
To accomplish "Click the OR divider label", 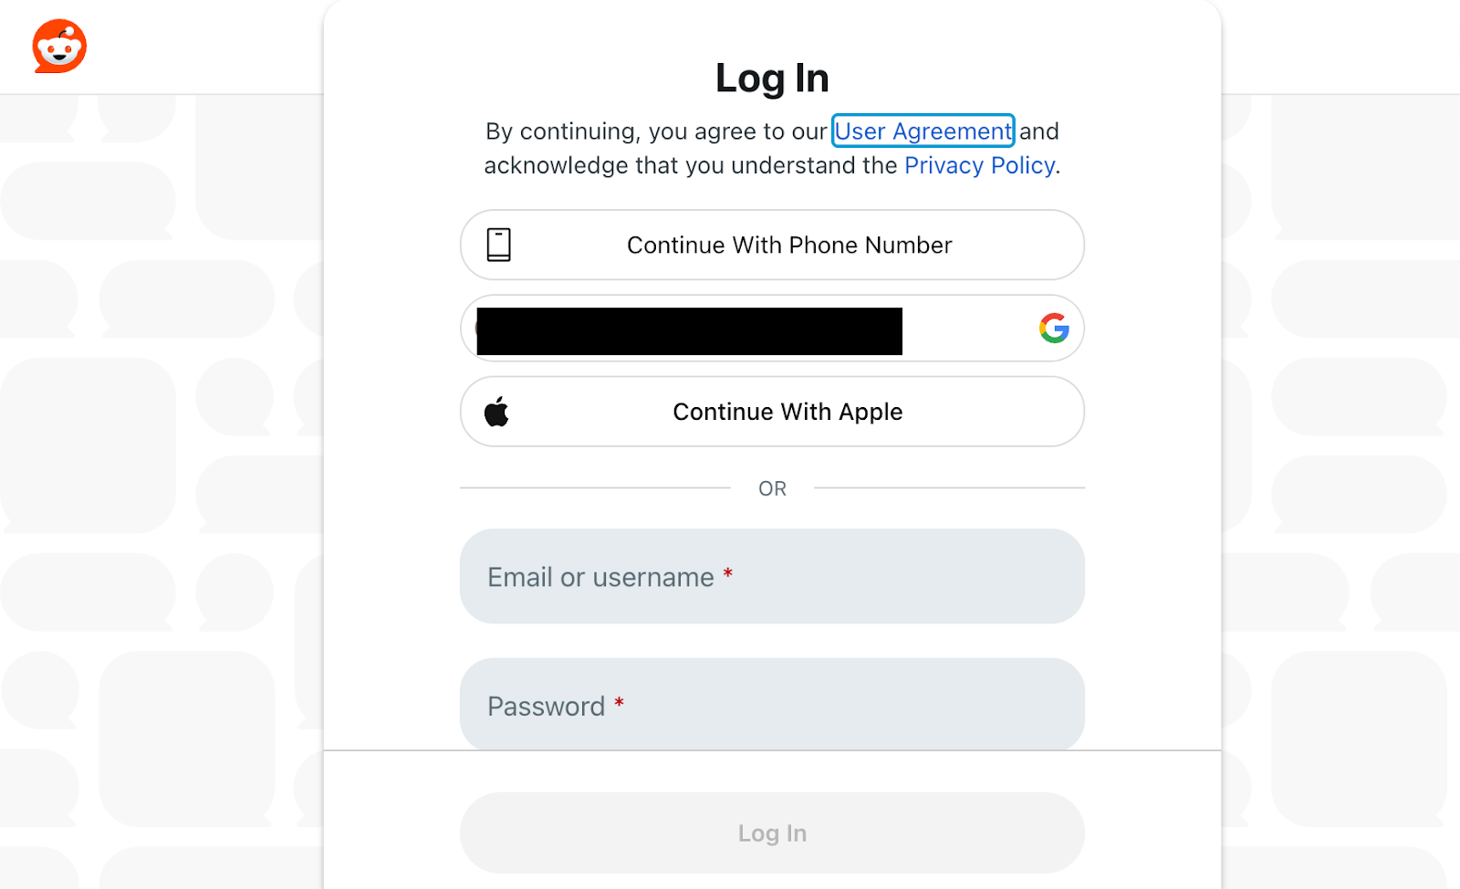I will click(x=772, y=488).
